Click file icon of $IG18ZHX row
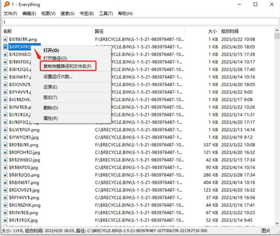 pyautogui.click(x=6, y=100)
